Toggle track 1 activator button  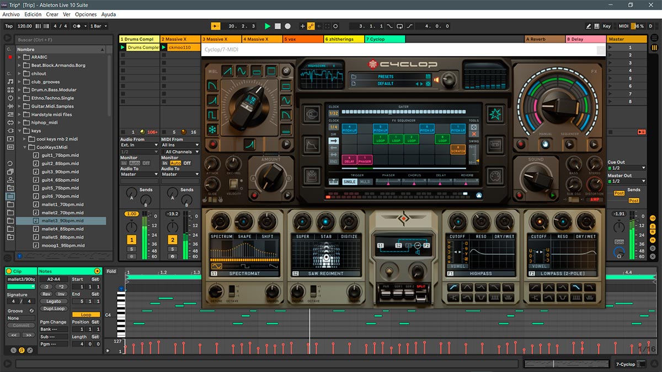131,240
